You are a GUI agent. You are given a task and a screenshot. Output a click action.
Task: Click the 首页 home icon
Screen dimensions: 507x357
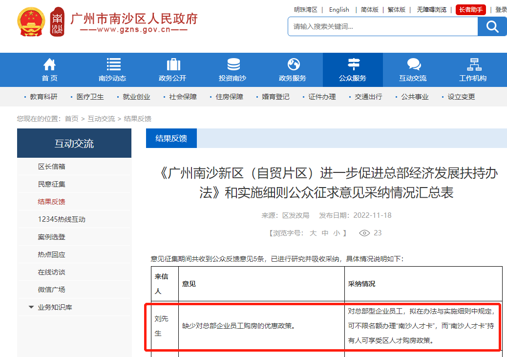coord(49,63)
